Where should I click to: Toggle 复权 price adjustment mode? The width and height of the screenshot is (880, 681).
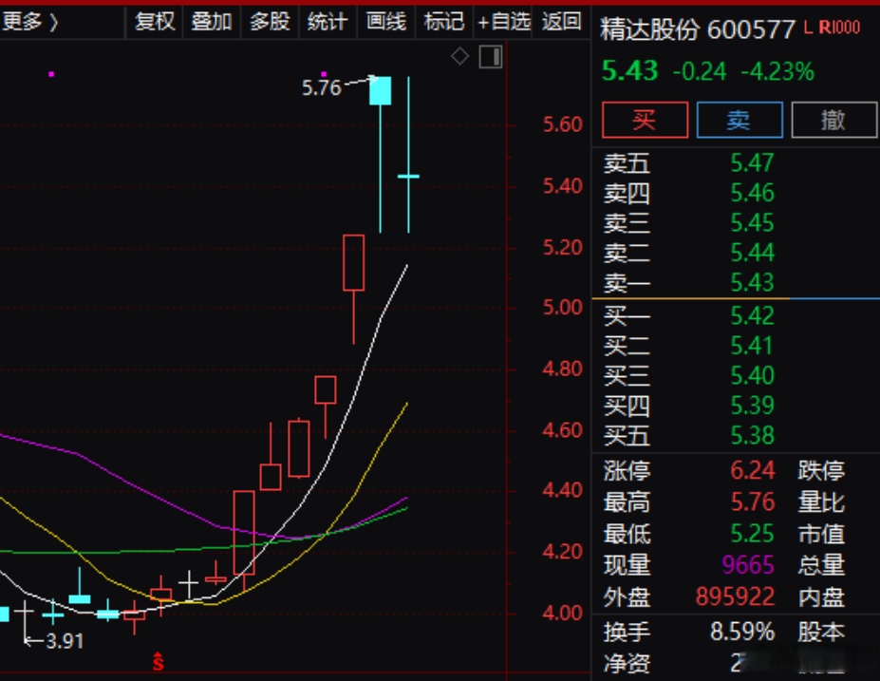[x=155, y=22]
